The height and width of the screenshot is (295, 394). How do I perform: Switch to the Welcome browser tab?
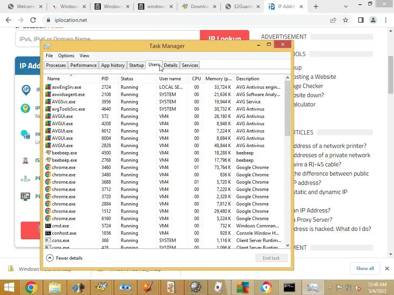pyautogui.click(x=25, y=7)
